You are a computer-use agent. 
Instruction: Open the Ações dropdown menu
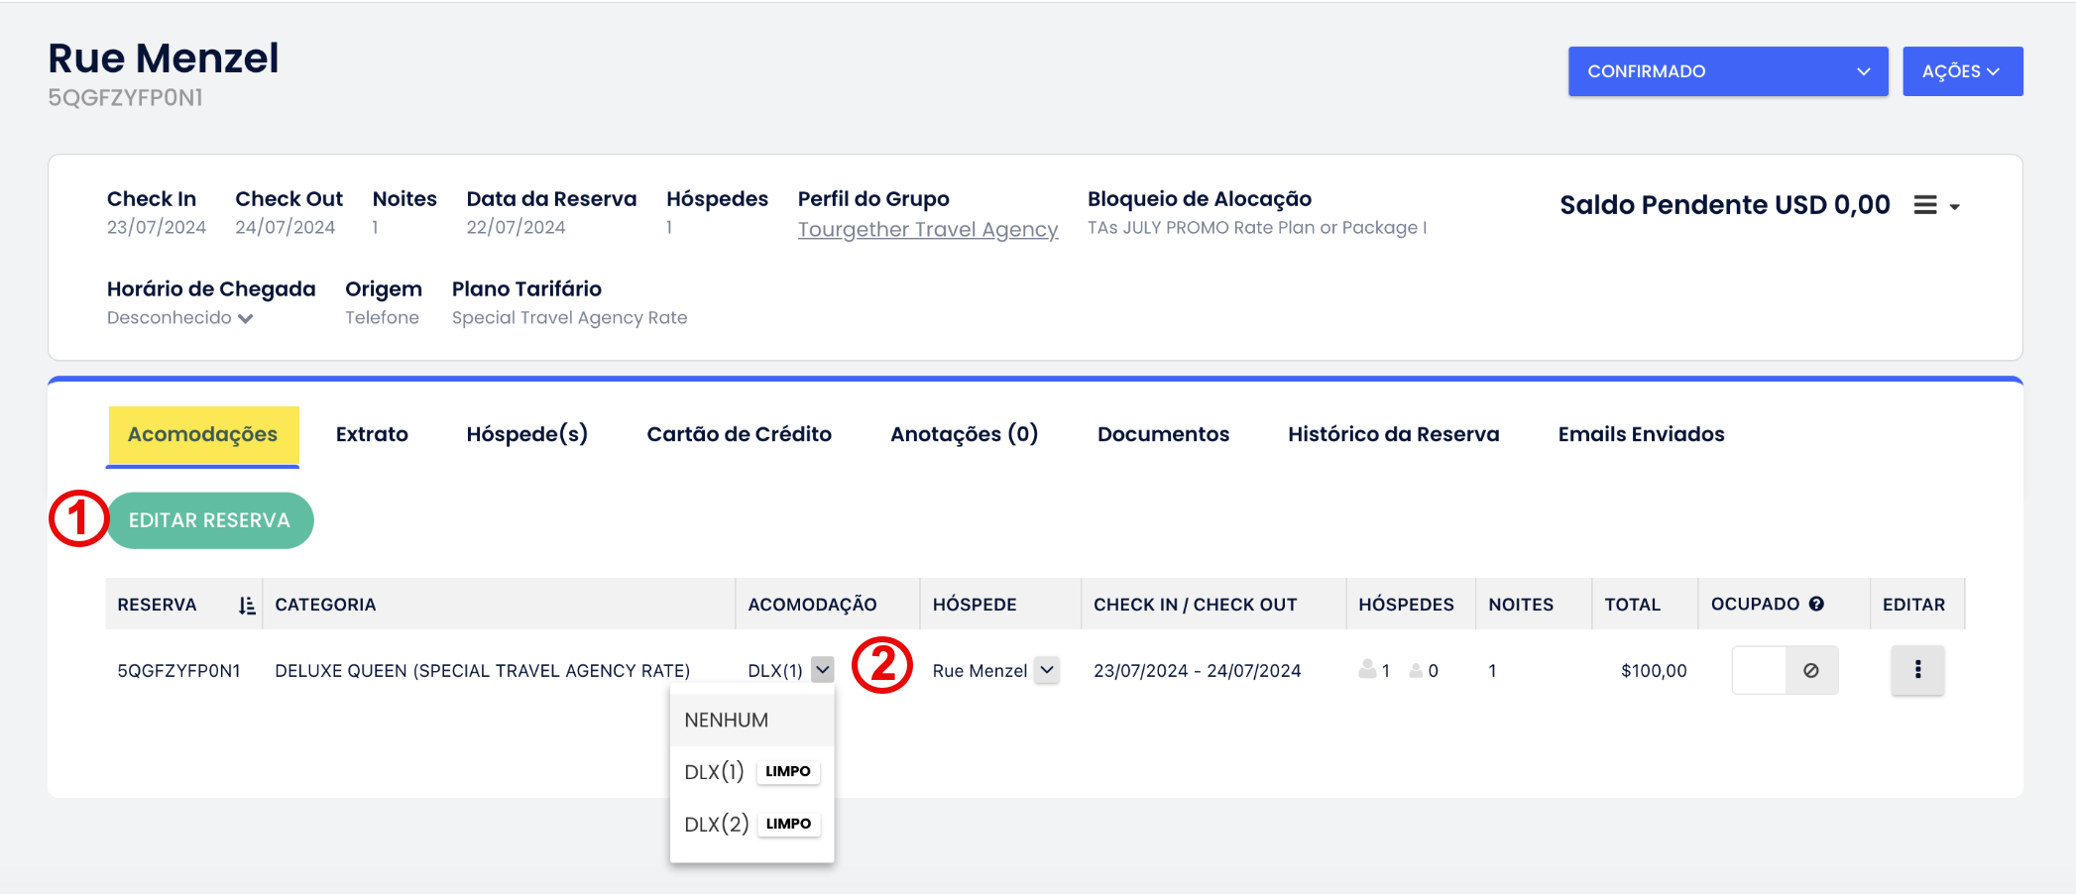[x=1961, y=71]
